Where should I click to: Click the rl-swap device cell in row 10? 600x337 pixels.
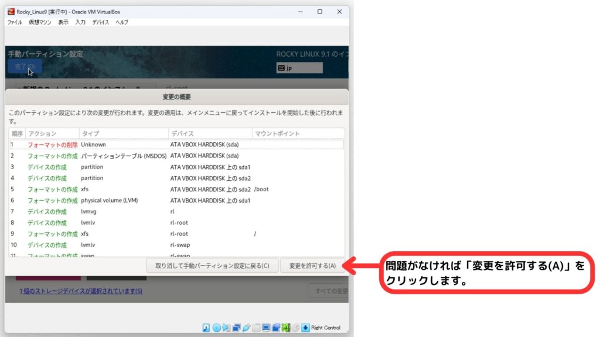coord(180,245)
